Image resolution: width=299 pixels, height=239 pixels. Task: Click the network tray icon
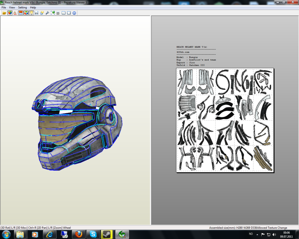[269, 234]
